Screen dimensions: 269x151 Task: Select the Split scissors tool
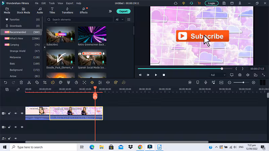click(x=29, y=83)
